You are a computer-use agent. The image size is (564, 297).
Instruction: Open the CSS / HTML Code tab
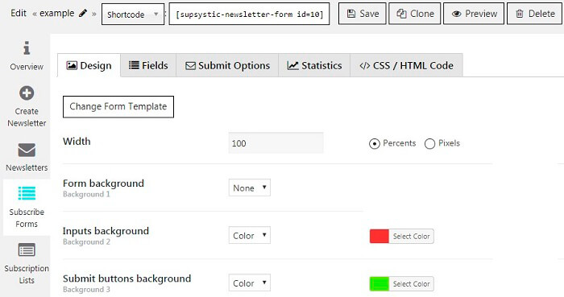coord(406,65)
